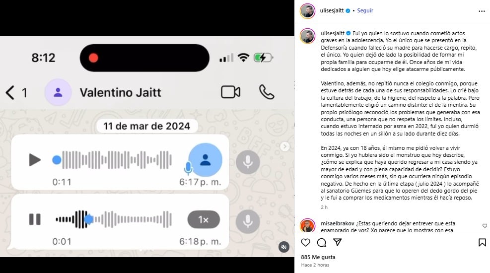The height and width of the screenshot is (273, 490).
Task: Go to the next carousel slide arrow
Action: 284,146
